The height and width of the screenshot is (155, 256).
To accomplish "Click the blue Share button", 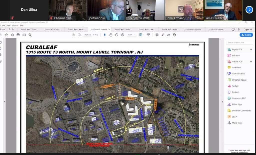I will pyautogui.click(x=246, y=35).
